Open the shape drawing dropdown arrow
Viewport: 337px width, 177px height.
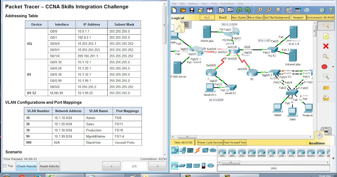(333, 66)
